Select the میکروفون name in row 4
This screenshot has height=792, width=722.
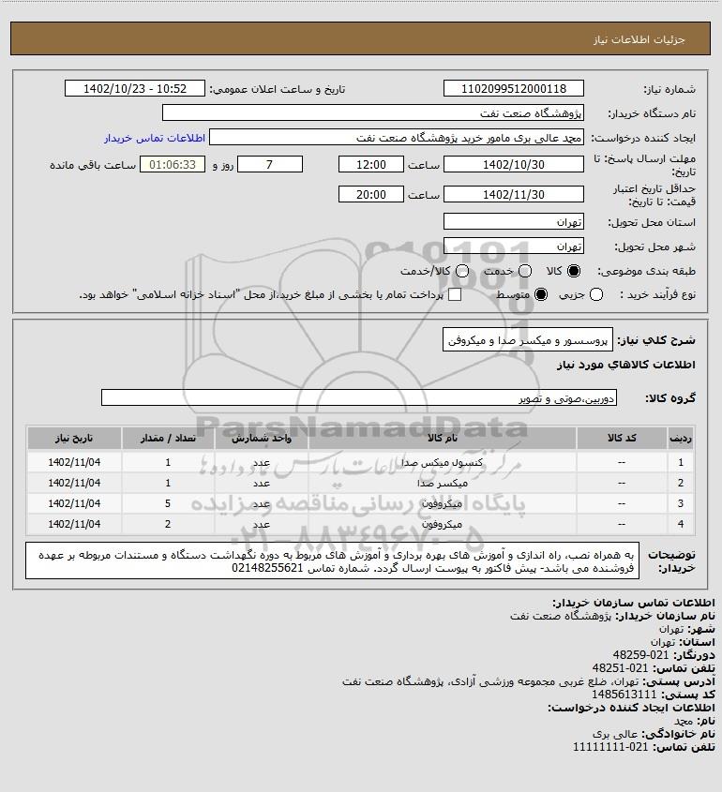point(442,524)
